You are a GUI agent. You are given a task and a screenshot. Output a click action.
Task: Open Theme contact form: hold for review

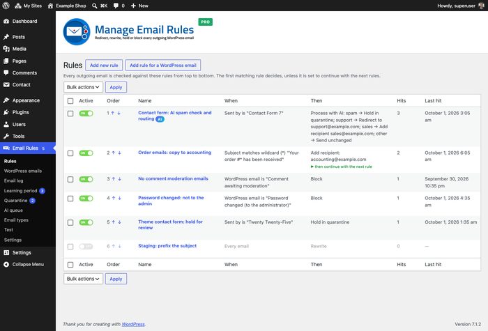pos(171,224)
